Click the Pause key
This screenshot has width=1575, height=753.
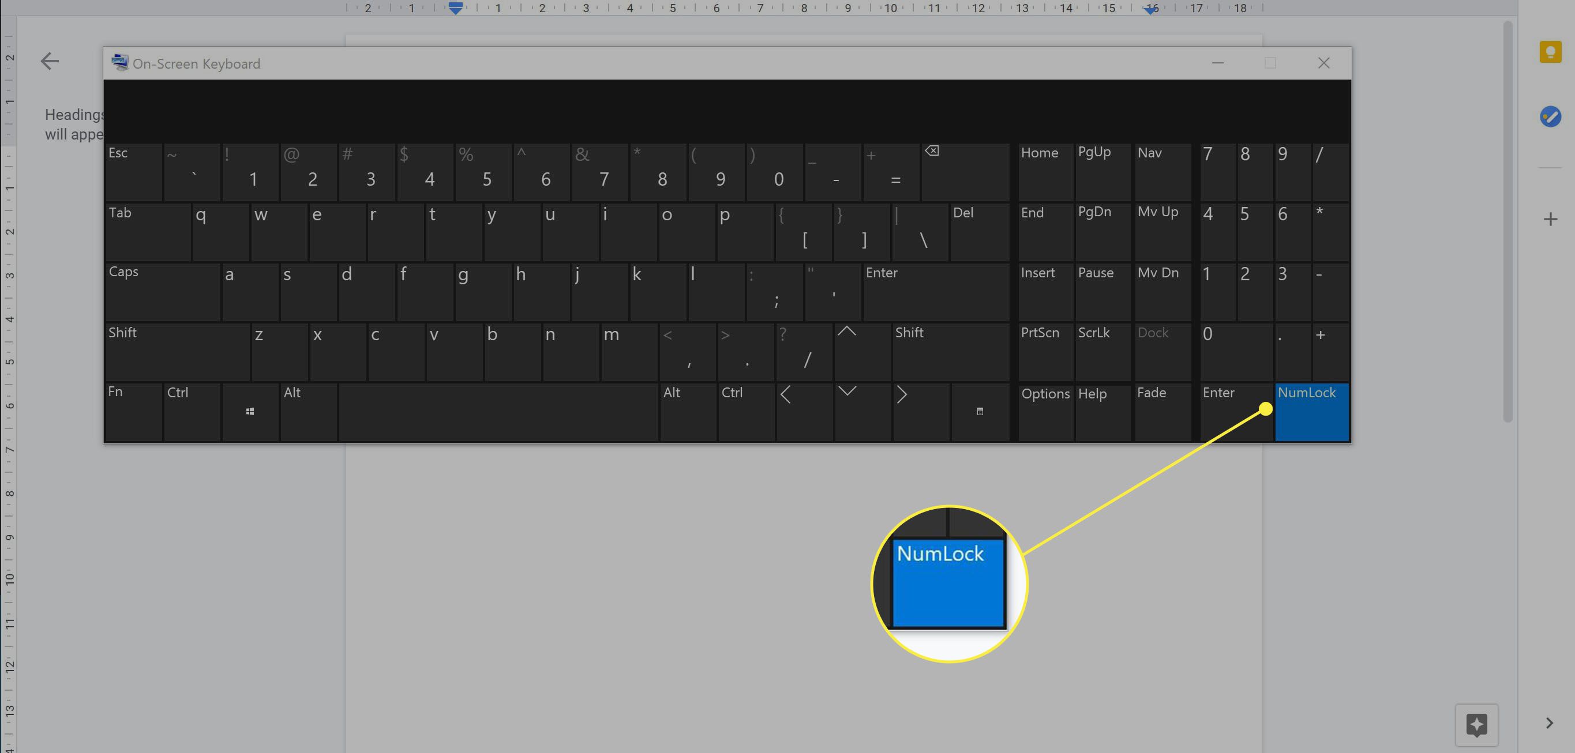pos(1102,292)
